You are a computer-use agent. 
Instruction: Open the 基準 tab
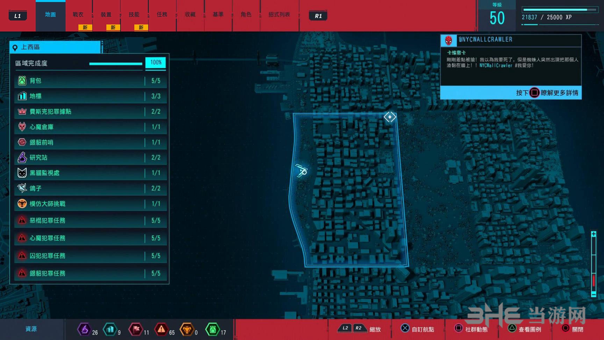pos(218,15)
